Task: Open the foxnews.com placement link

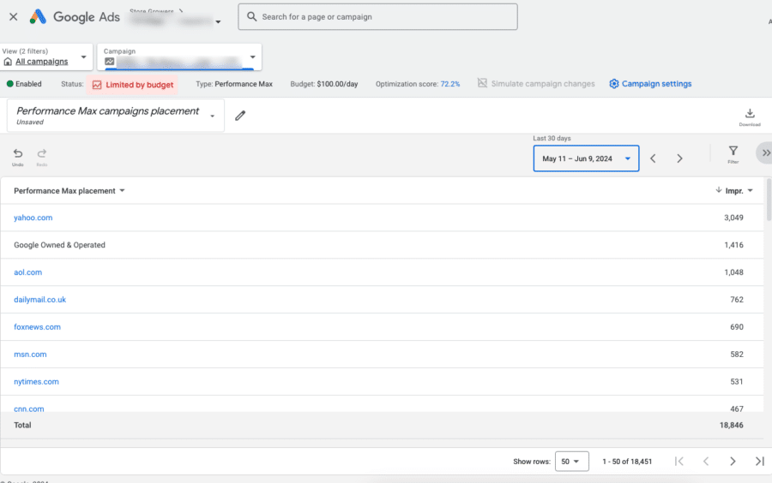Action: (38, 327)
